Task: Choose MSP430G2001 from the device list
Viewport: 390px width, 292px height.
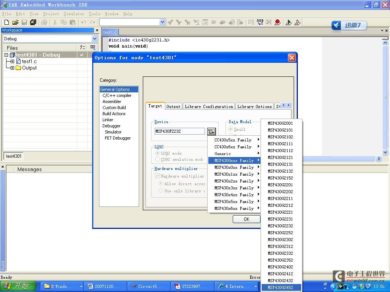Action: click(x=280, y=123)
